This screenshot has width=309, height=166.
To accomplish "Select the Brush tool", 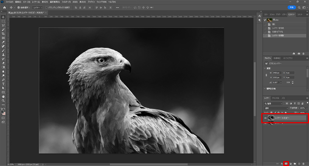I will tap(3, 51).
